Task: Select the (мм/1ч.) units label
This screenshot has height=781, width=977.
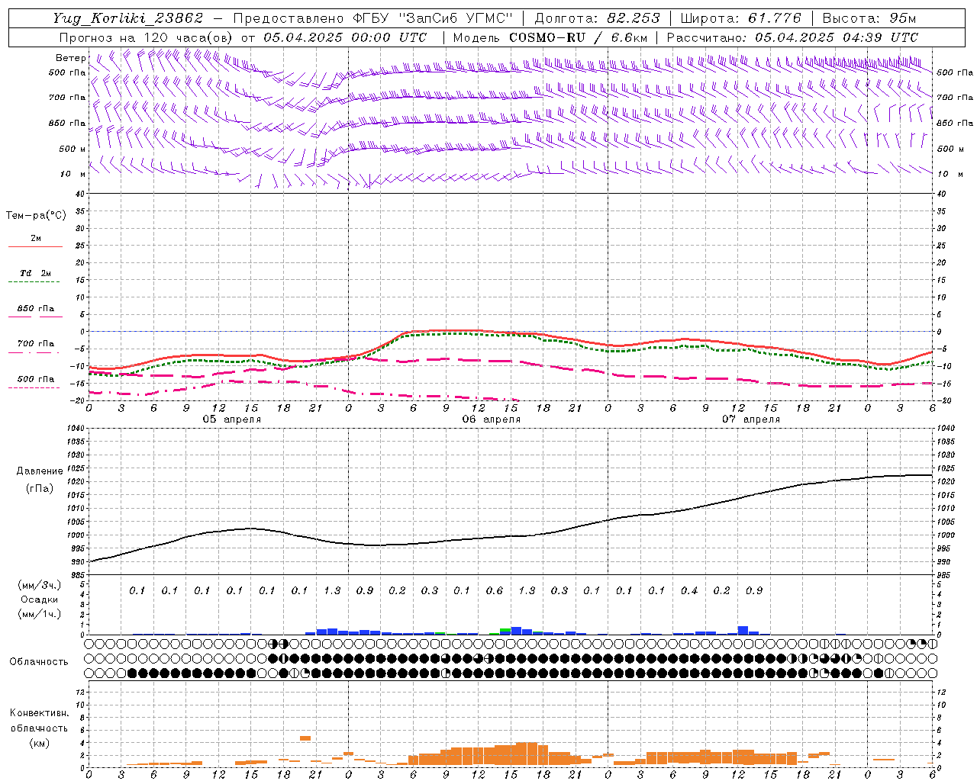Action: (x=39, y=614)
